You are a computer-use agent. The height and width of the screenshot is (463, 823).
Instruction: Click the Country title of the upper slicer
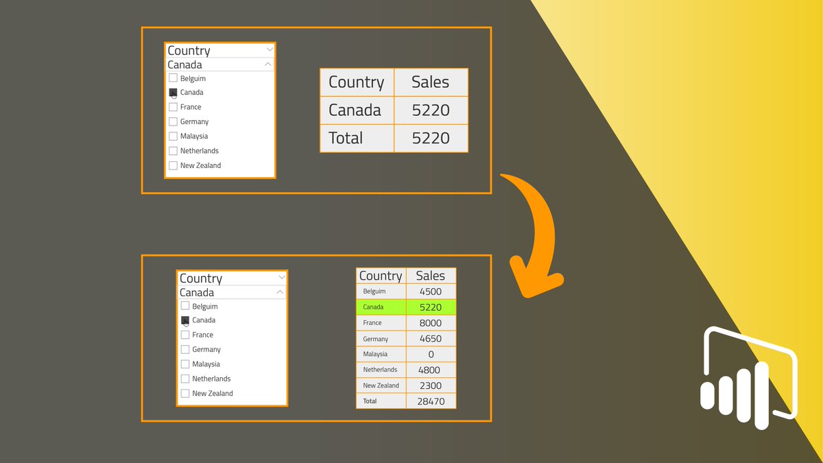189,50
